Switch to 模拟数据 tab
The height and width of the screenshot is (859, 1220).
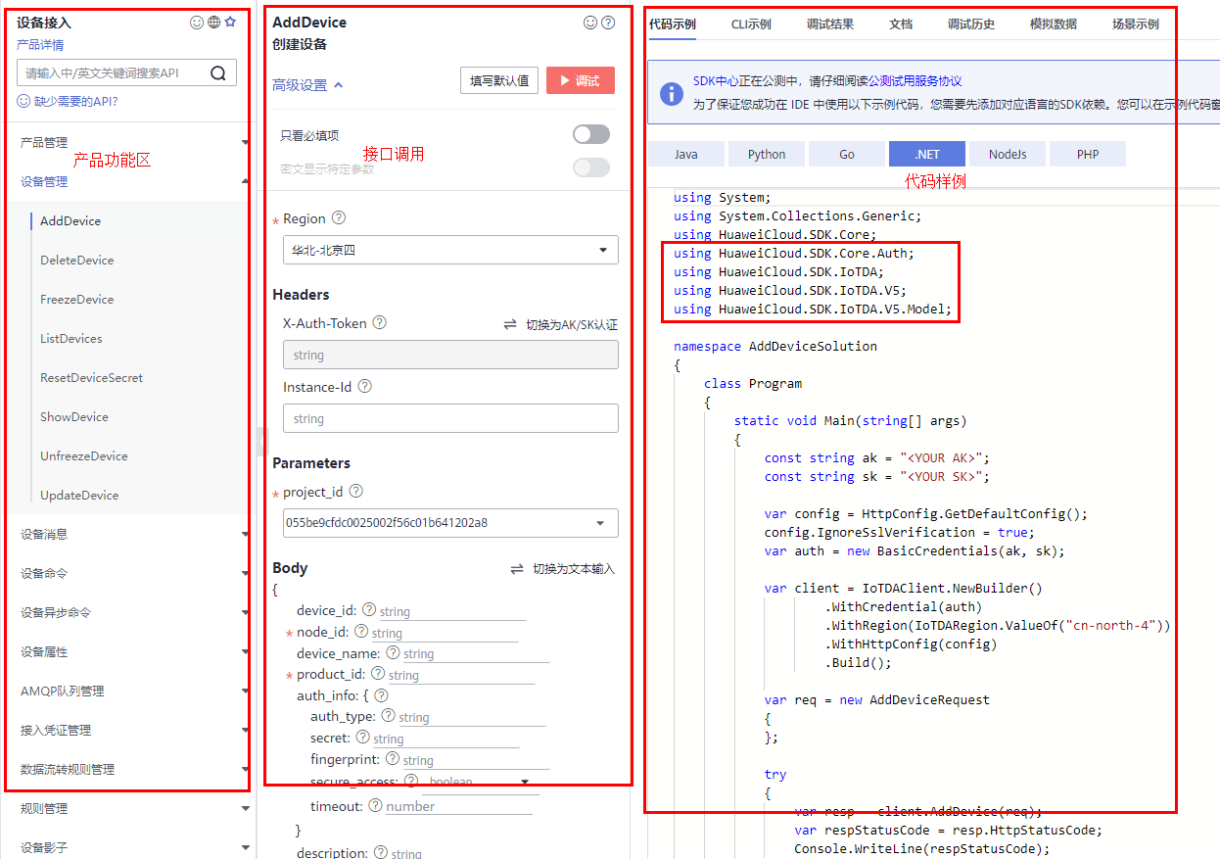click(1054, 24)
